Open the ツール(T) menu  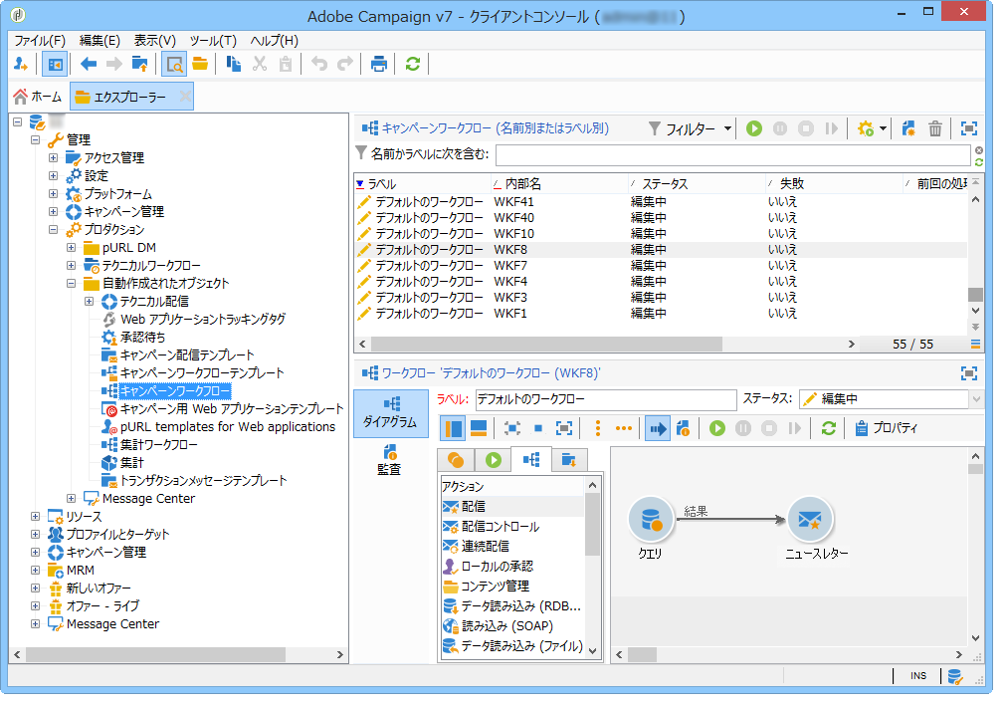(x=213, y=41)
